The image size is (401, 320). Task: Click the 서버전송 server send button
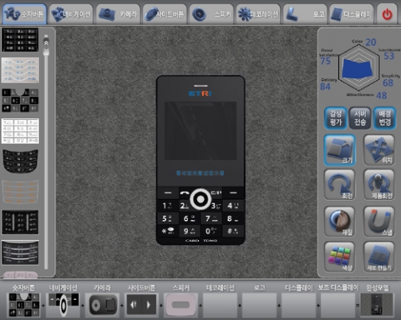pos(360,118)
